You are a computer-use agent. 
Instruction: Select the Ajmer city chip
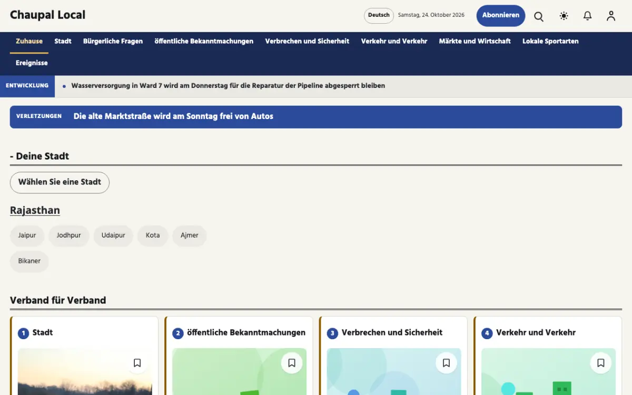coord(190,235)
